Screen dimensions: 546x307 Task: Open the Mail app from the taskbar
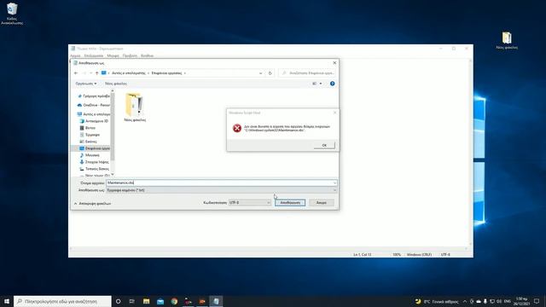pyautogui.click(x=160, y=301)
